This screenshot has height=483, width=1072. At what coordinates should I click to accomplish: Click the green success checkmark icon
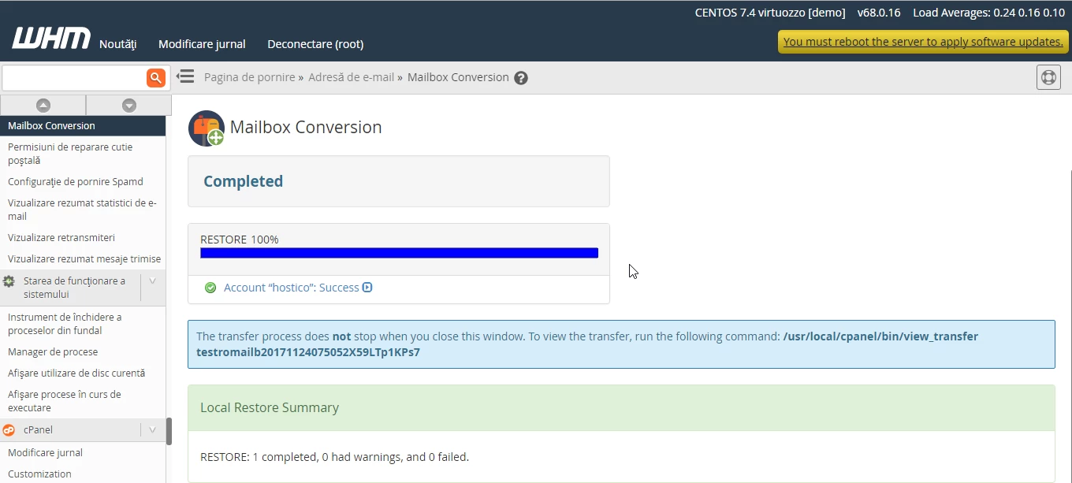point(210,288)
